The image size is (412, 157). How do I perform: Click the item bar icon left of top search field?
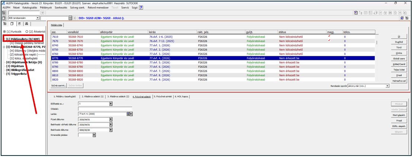pos(3,13)
